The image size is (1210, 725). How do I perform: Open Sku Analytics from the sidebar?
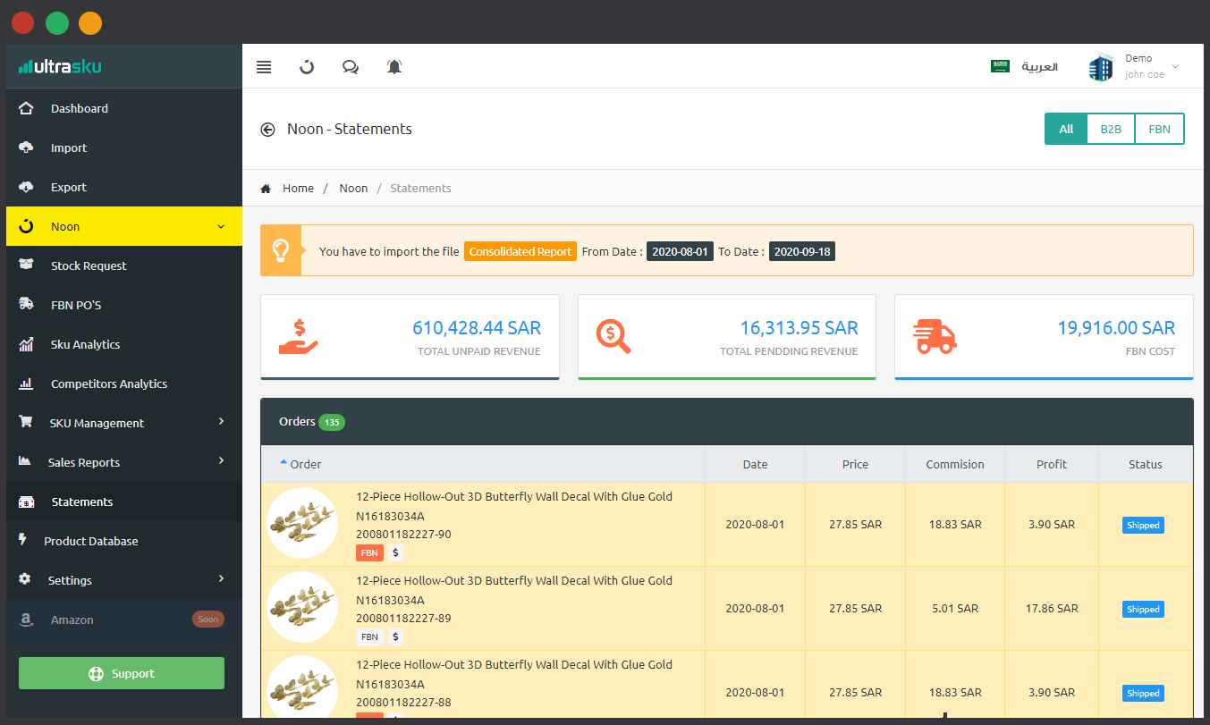[85, 344]
